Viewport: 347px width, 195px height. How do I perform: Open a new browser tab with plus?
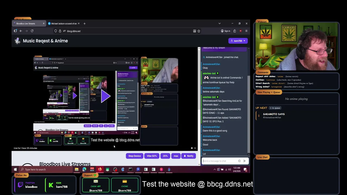point(84,24)
